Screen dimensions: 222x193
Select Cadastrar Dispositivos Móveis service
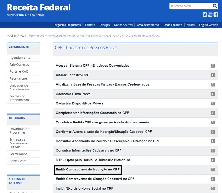[x=80, y=103]
